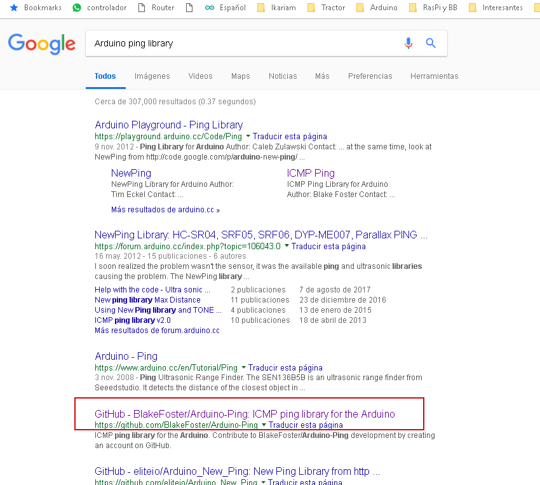Open NewPing Library HC-SR04 forum result
The width and height of the screenshot is (540, 485).
(261, 235)
